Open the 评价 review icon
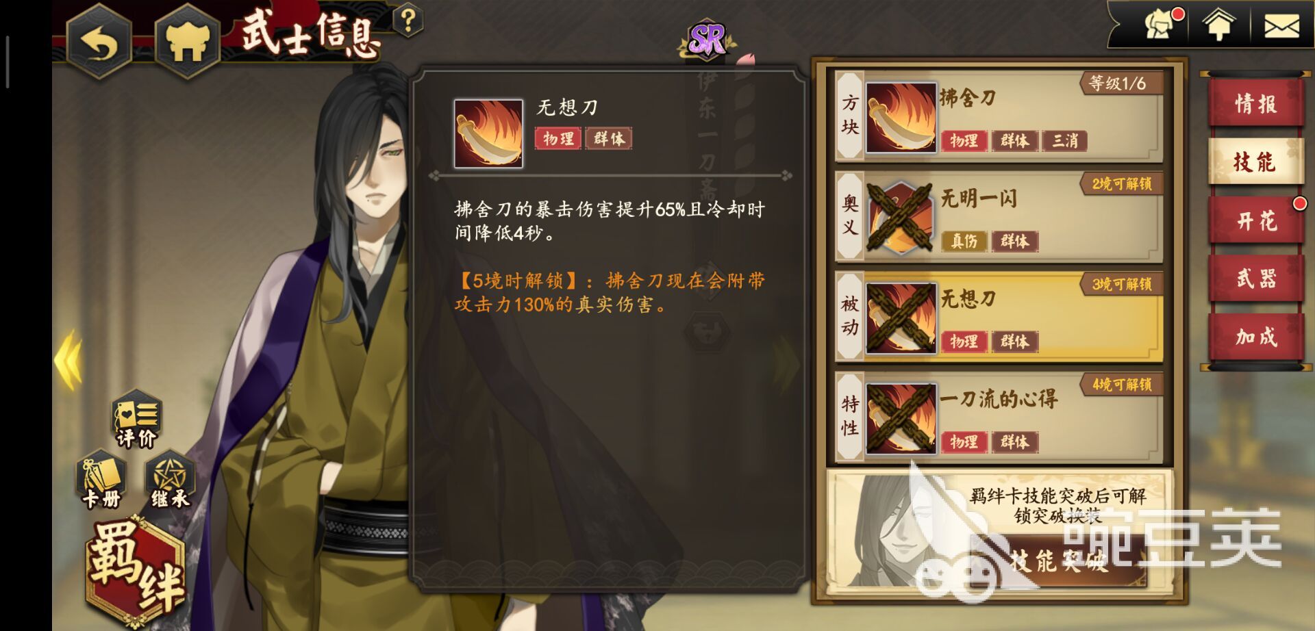Screen dimensions: 1315x631 136,418
